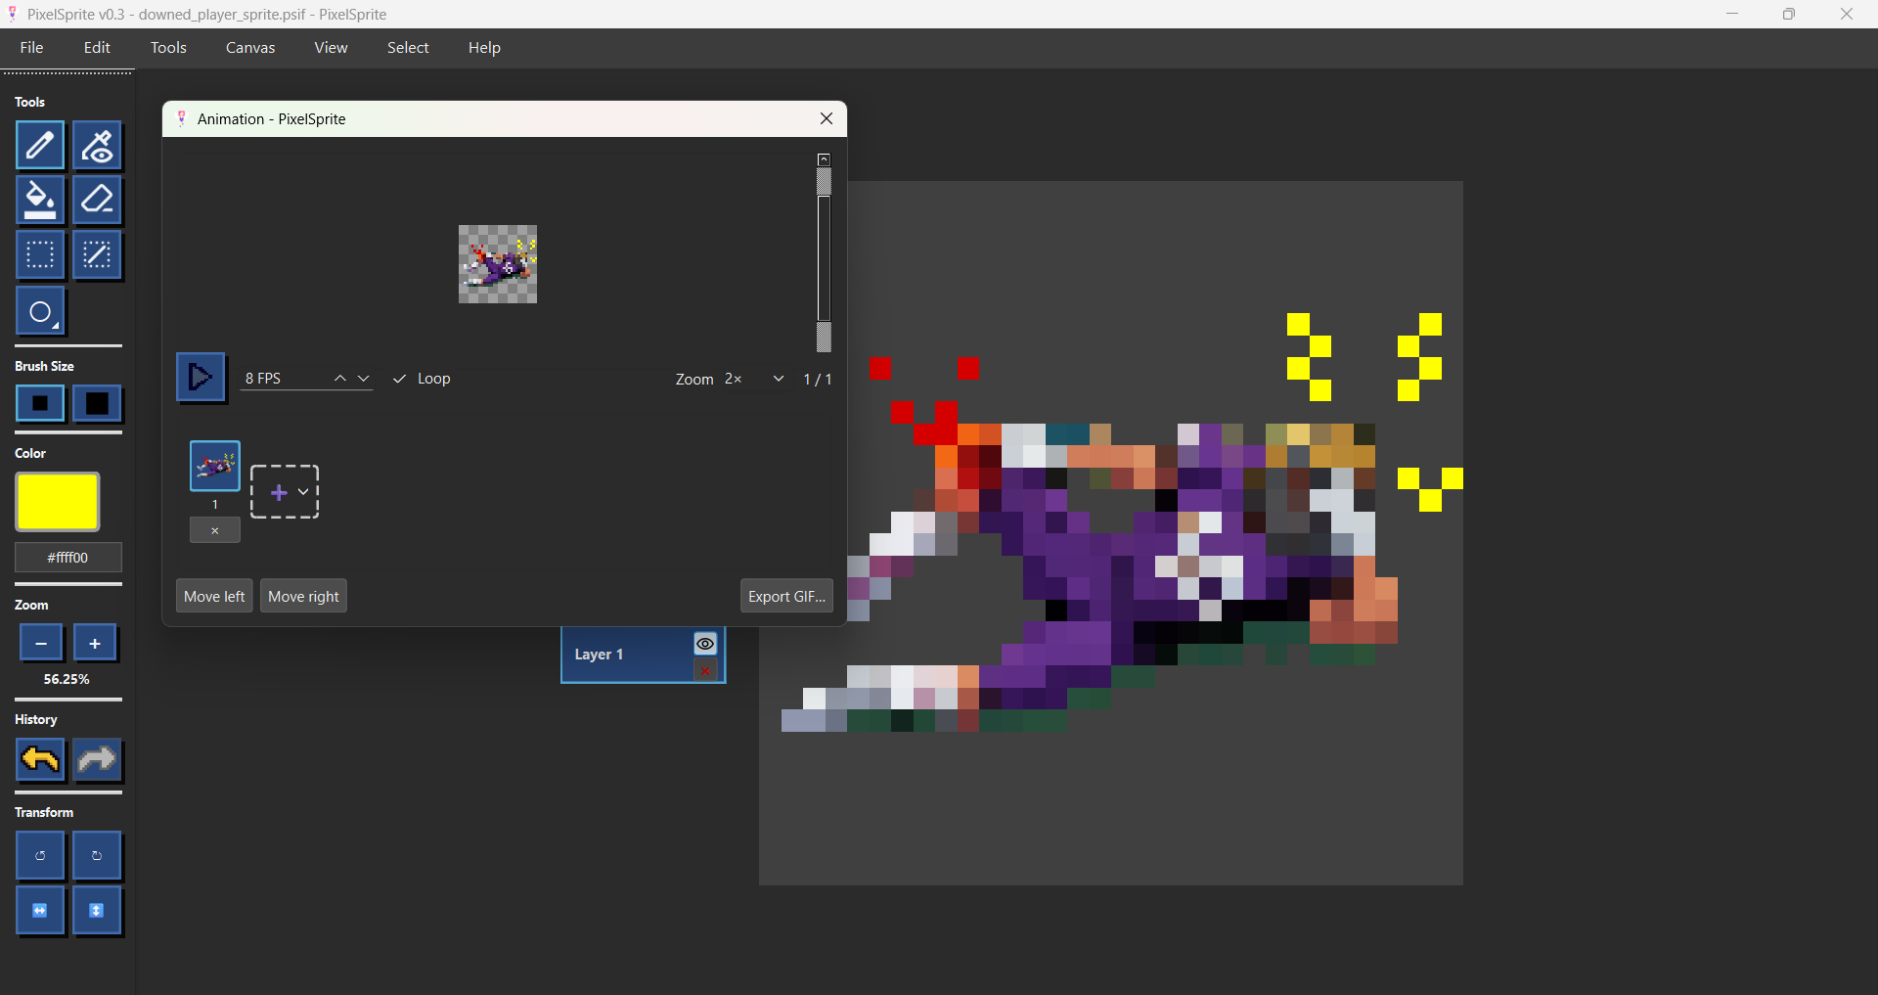Flip the sprite vertically
Screen dimensions: 1878x995
pyautogui.click(x=97, y=911)
